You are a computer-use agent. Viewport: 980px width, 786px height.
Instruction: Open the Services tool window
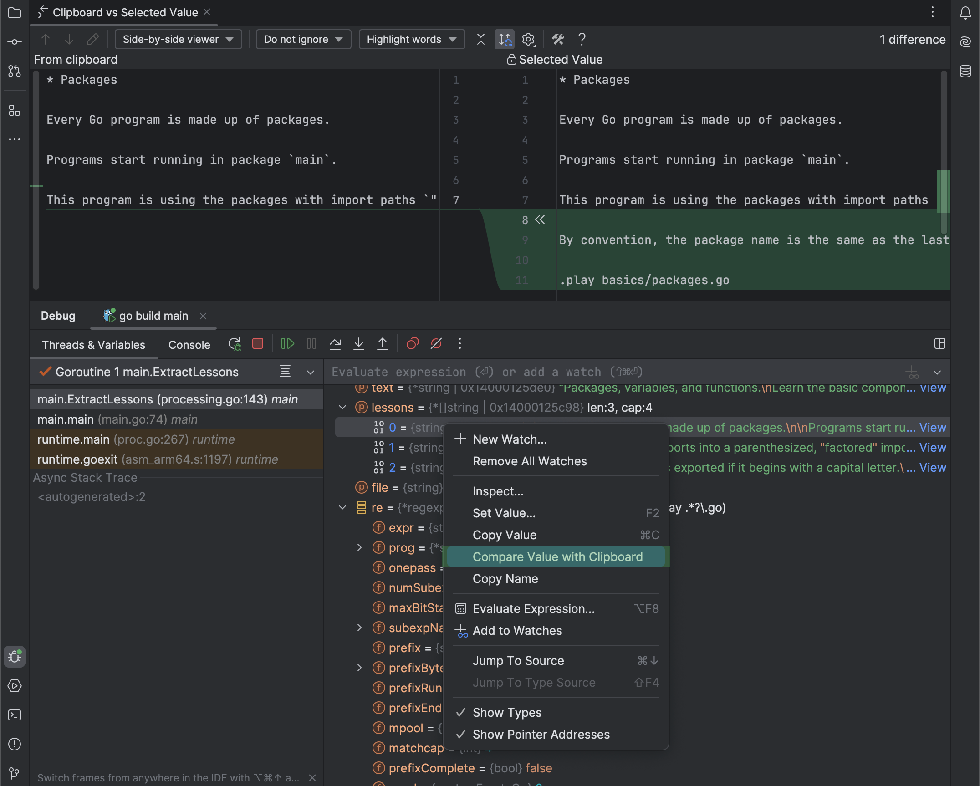[15, 686]
